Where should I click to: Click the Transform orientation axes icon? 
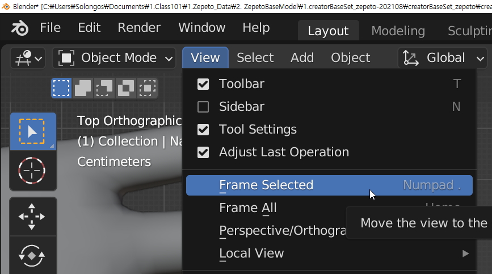[411, 58]
